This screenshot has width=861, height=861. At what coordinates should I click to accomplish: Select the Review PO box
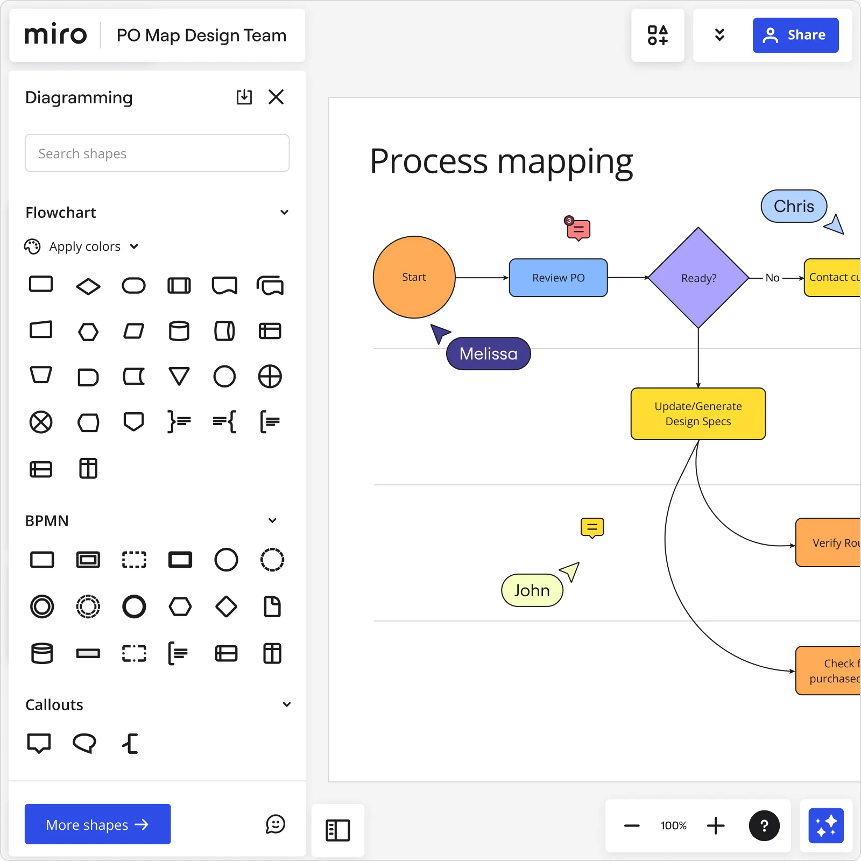point(559,278)
